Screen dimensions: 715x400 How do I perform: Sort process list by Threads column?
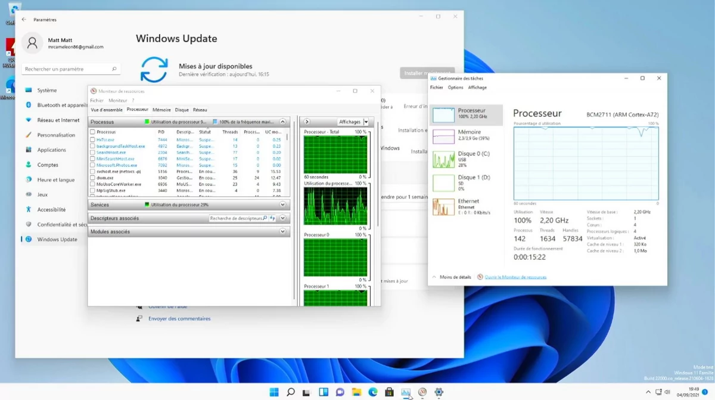coord(230,132)
